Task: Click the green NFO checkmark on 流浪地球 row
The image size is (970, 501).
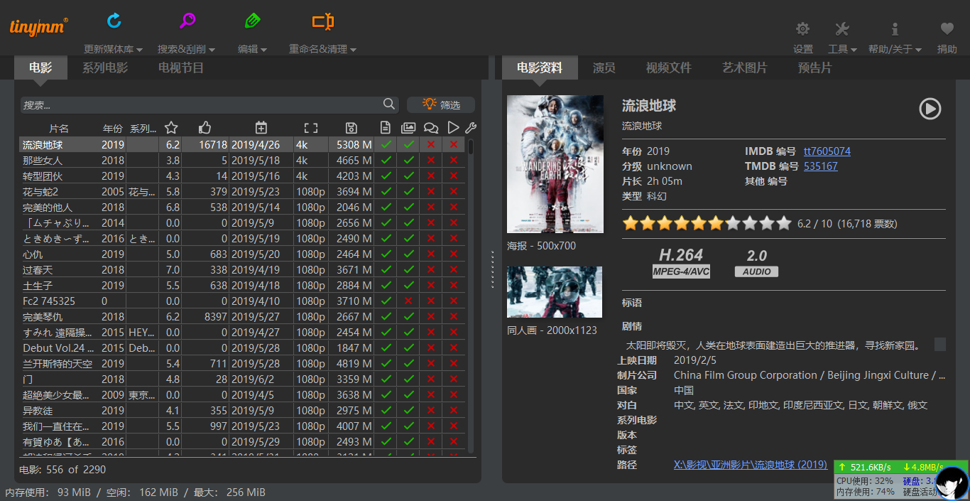Action: click(x=386, y=143)
